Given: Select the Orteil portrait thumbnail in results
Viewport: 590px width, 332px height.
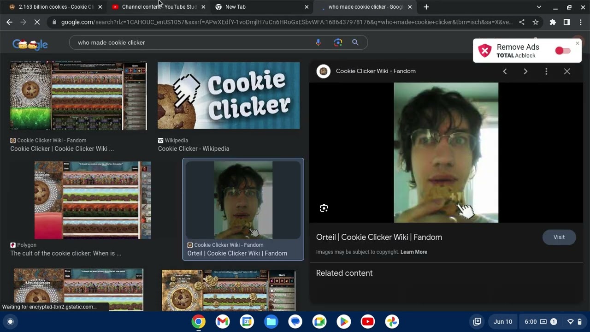Looking at the screenshot, I should point(243,200).
